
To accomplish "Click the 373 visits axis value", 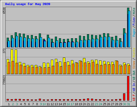I will point(4,51).
